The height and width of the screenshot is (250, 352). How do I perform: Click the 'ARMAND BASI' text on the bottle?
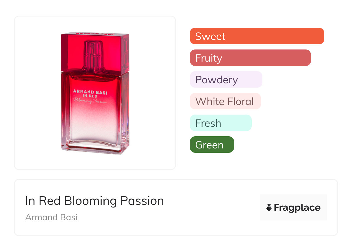[90, 91]
